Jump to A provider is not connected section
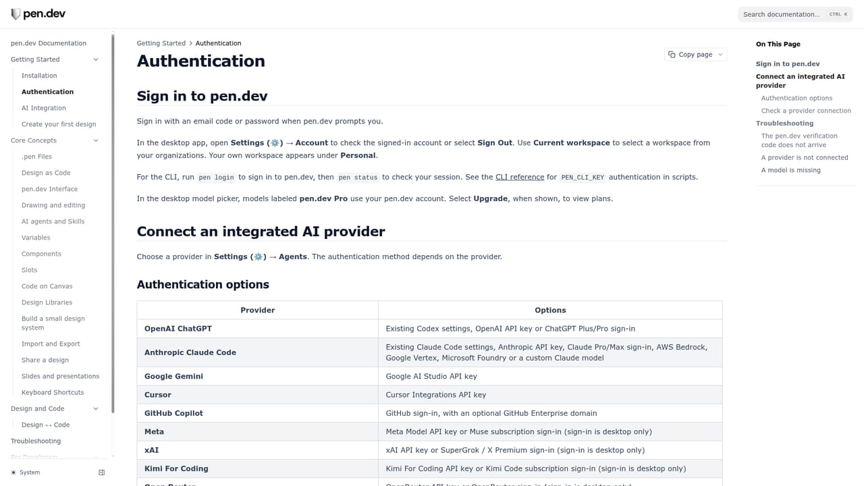The width and height of the screenshot is (864, 486). (805, 158)
